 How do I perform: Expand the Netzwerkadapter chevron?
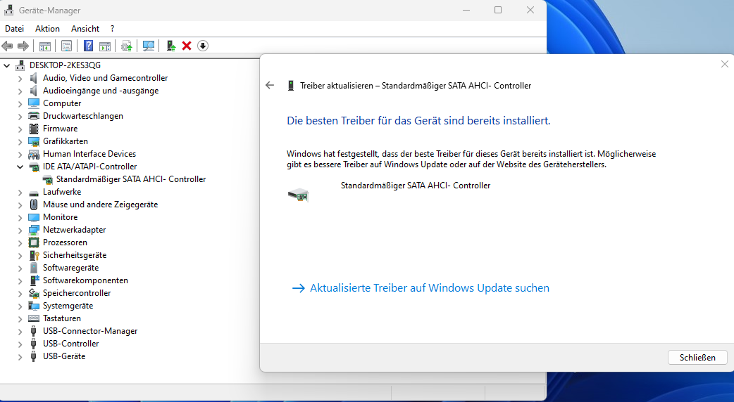tap(20, 231)
